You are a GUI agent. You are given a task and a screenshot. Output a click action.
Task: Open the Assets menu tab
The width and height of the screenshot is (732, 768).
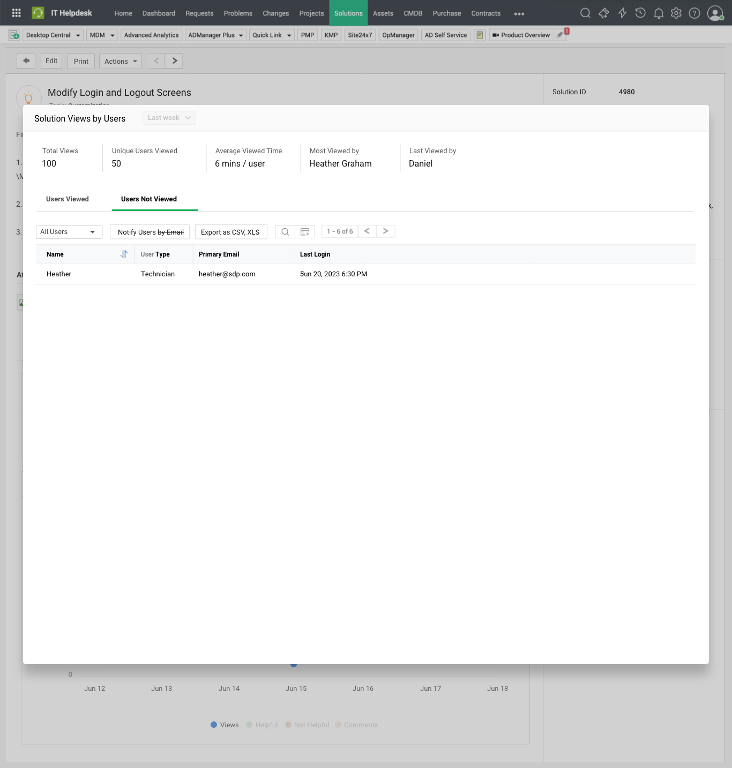[x=383, y=13]
